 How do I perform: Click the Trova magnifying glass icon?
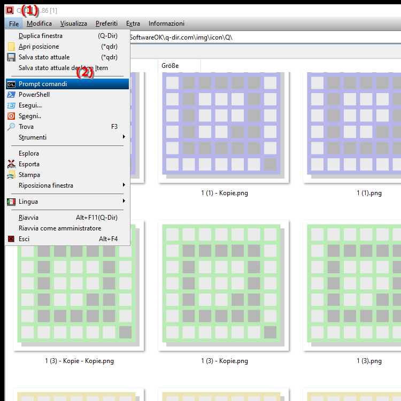11,127
